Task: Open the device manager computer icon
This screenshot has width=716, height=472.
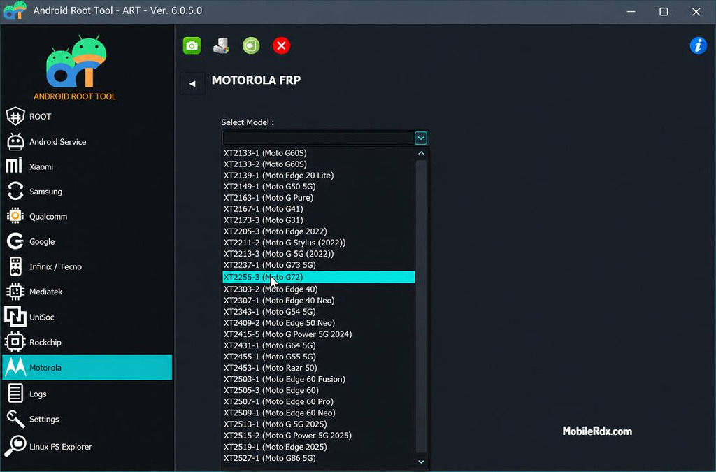Action: (x=221, y=45)
